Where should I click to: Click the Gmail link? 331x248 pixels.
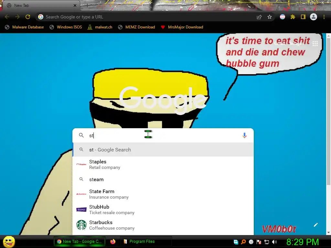point(280,44)
